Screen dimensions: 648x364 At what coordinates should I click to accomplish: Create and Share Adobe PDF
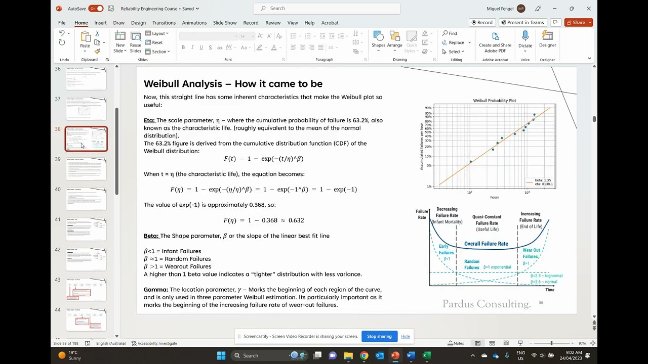495,42
